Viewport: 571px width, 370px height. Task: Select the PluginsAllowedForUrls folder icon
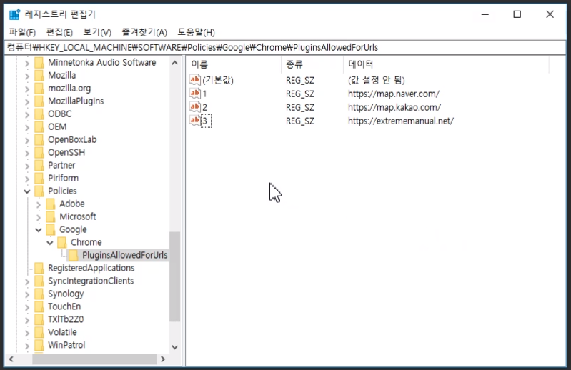74,255
